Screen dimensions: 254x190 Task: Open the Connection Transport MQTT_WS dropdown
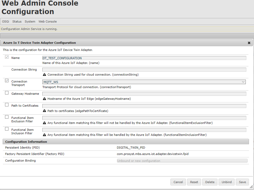[243, 82]
